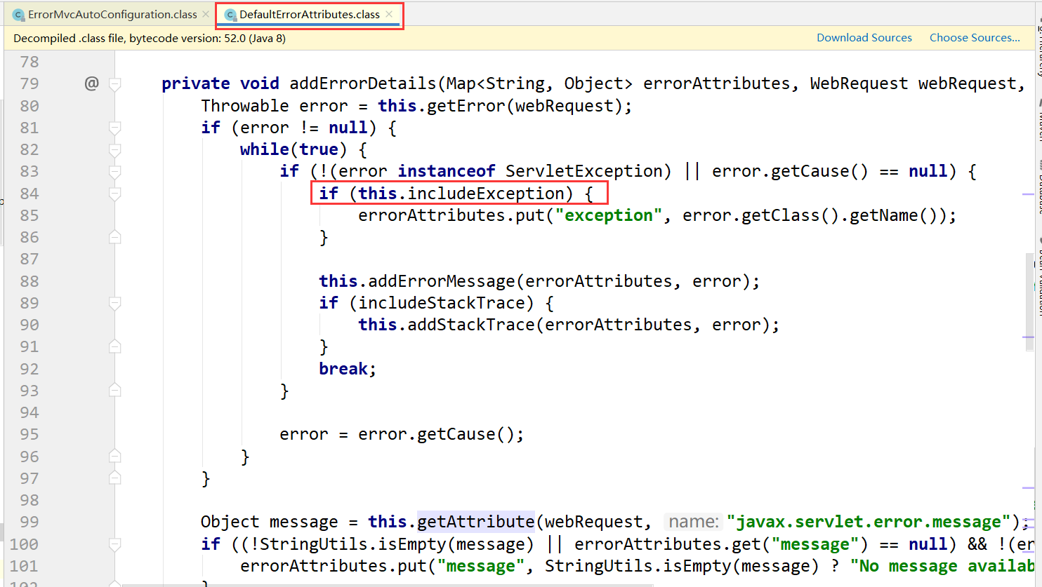Screen dimensions: 1042x587
Task: Click the fold end marker at line 86
Action: pyautogui.click(x=115, y=237)
